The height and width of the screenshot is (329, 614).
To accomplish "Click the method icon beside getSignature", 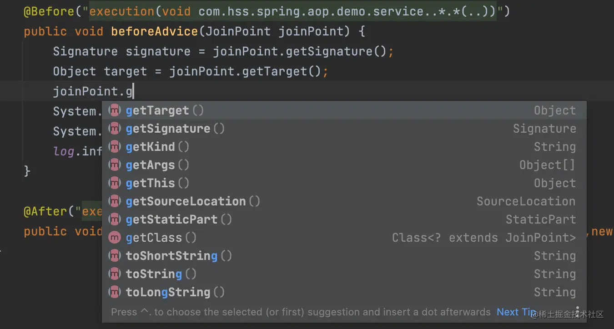I will point(115,129).
